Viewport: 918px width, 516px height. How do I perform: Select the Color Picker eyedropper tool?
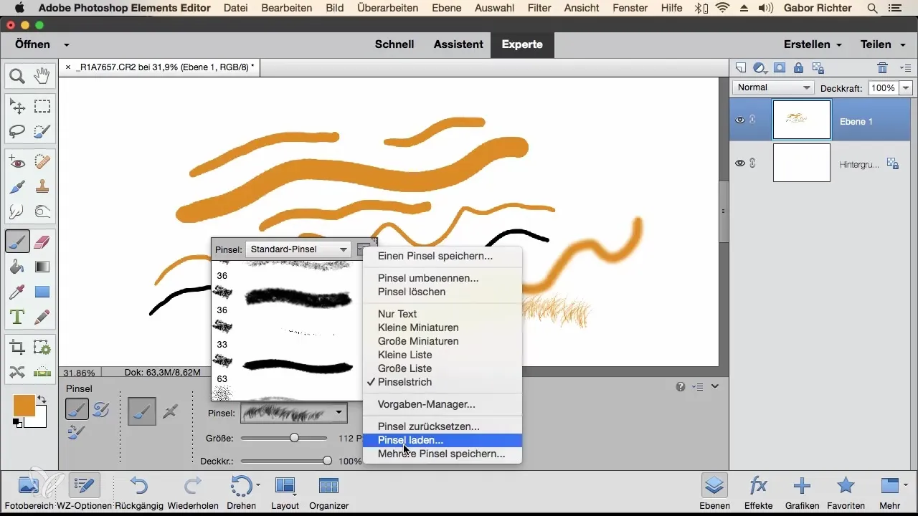pos(17,292)
